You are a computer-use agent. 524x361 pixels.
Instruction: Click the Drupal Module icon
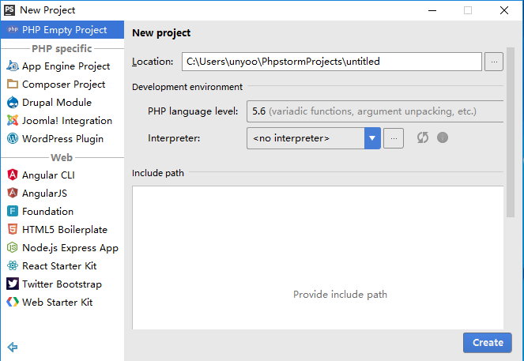[x=13, y=102]
